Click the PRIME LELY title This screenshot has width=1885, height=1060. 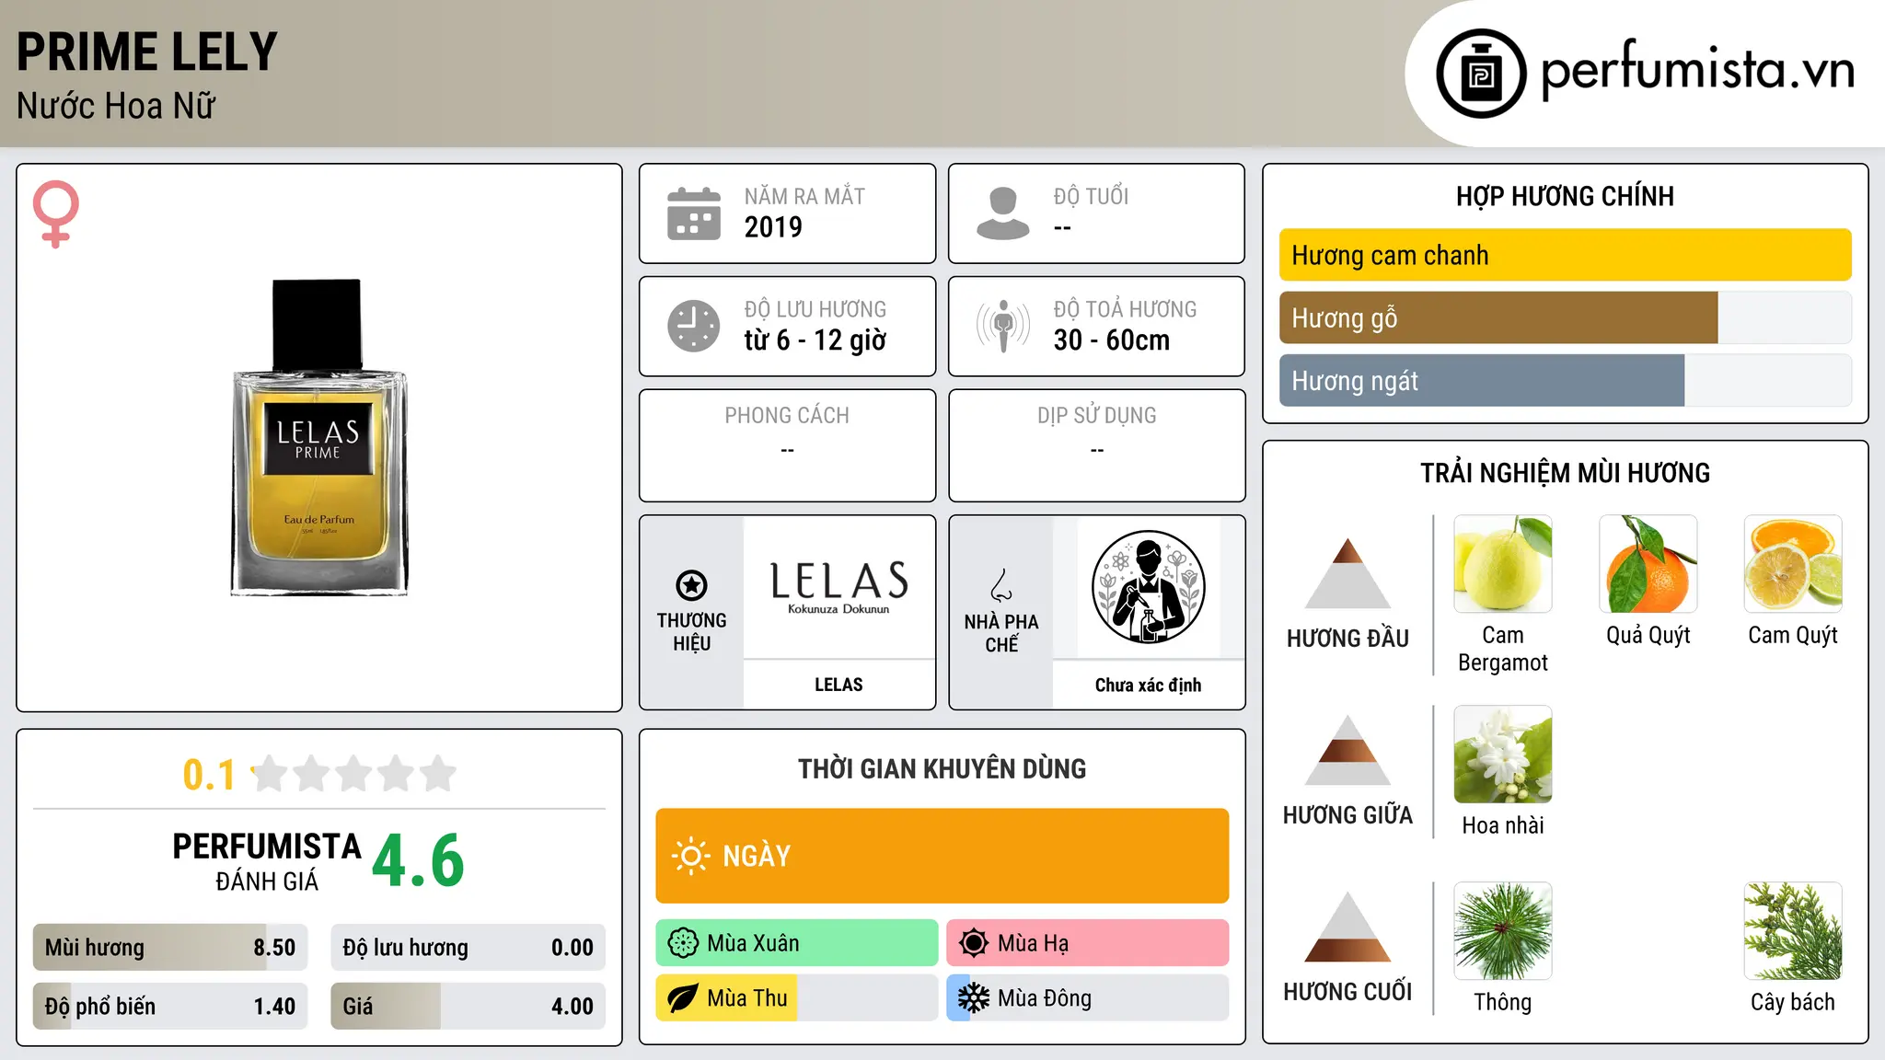pyautogui.click(x=147, y=52)
